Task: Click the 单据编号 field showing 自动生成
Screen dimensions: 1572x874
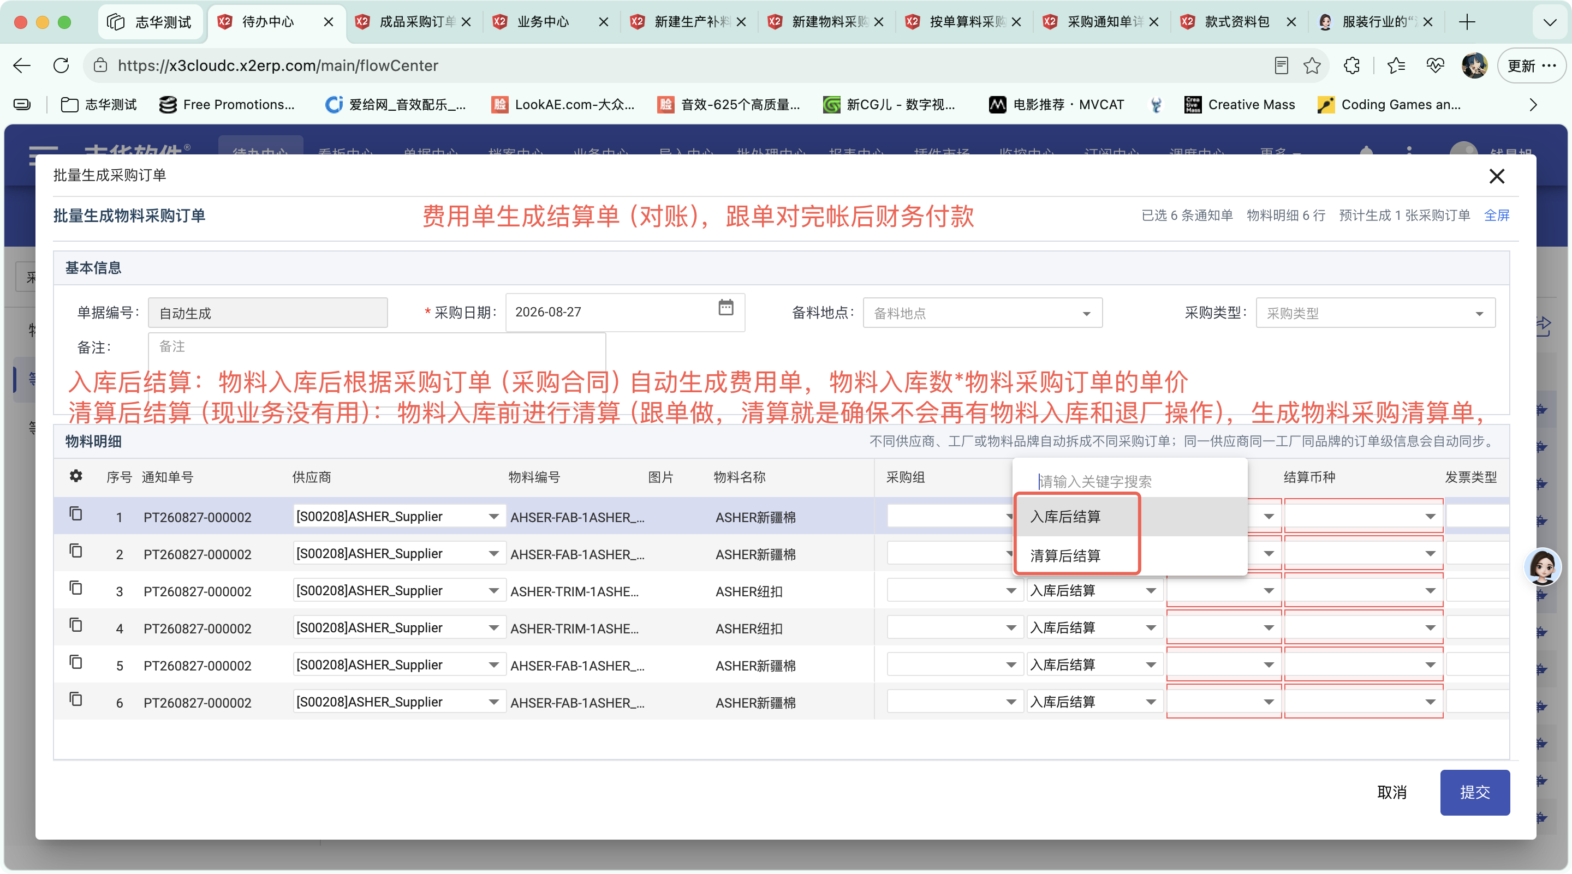Action: tap(267, 313)
